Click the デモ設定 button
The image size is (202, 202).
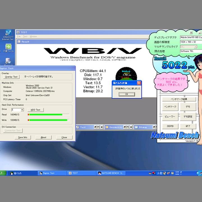click(x=188, y=117)
